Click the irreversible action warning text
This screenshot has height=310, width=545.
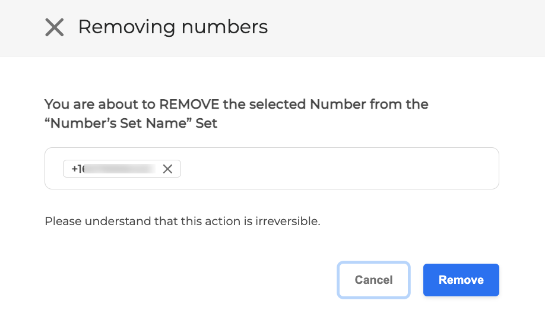[182, 222]
